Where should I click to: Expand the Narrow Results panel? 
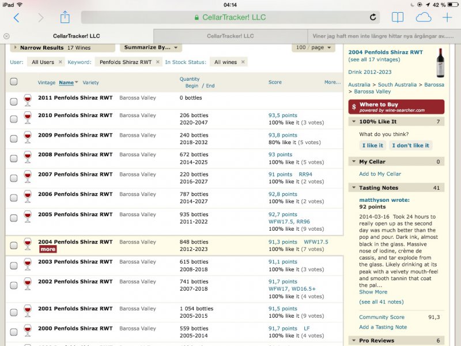(62, 48)
